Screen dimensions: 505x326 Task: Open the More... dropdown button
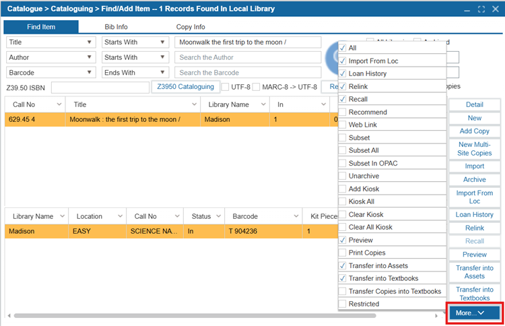pos(475,313)
